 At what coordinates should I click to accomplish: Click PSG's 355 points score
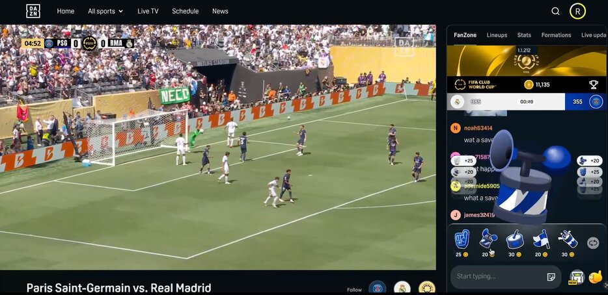(577, 102)
